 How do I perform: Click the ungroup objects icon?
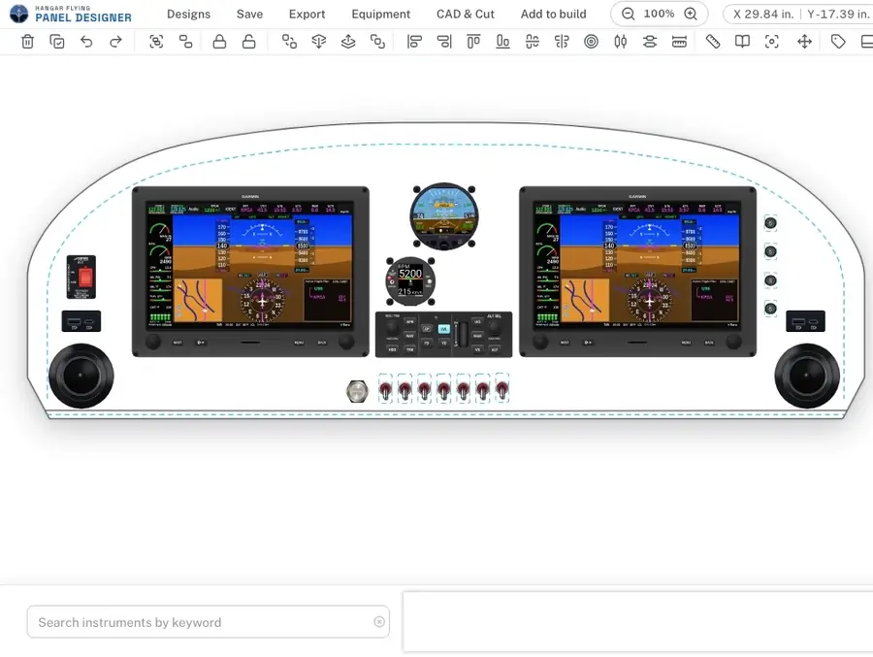[185, 42]
